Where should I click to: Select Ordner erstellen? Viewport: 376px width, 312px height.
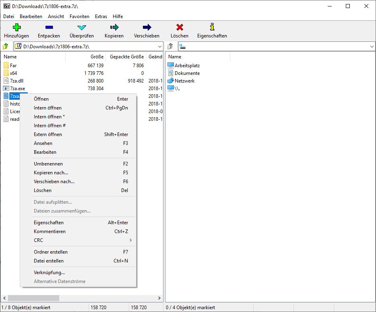pyautogui.click(x=79, y=252)
